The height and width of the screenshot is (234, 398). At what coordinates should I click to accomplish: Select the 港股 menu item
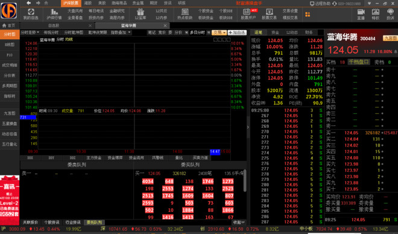click(x=88, y=3)
